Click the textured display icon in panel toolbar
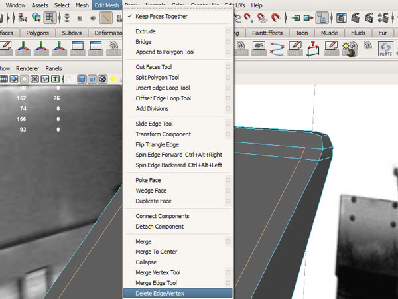The width and height of the screenshot is (398, 299). [103, 79]
